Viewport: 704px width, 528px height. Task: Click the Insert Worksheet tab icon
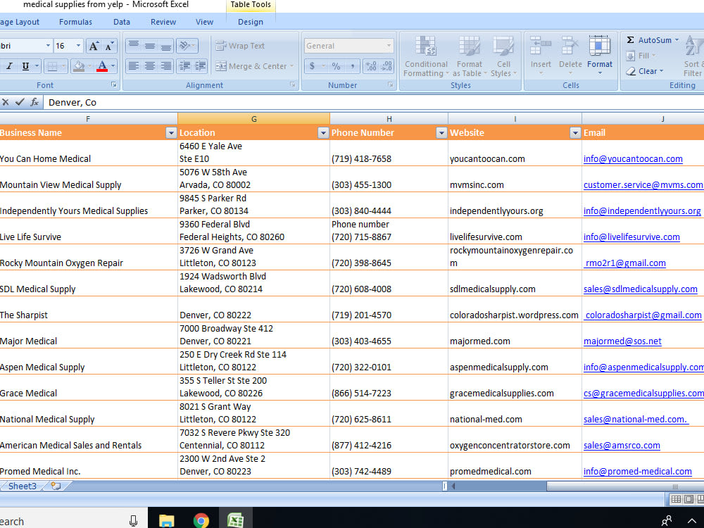pyautogui.click(x=56, y=486)
